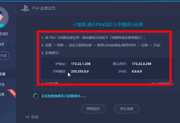Image resolution: width=180 pixels, height=123 pixels.
Task: Select the default gateway value 172.22.0.236
Action: pos(142,64)
